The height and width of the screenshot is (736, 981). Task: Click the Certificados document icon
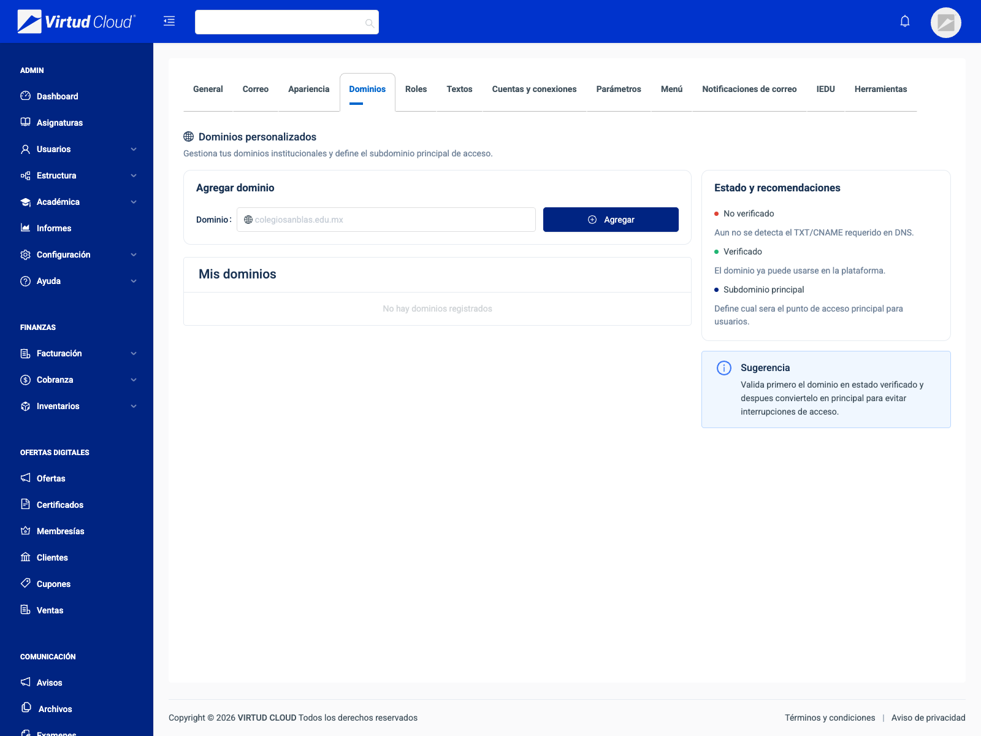pyautogui.click(x=25, y=504)
